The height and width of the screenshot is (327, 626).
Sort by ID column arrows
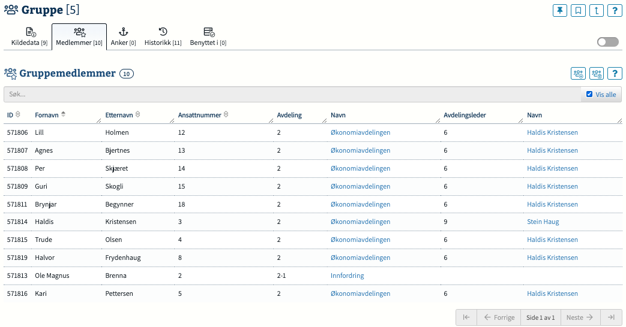click(x=17, y=115)
